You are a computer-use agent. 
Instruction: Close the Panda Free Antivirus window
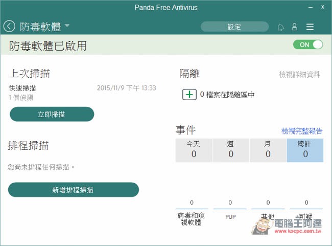322,7
